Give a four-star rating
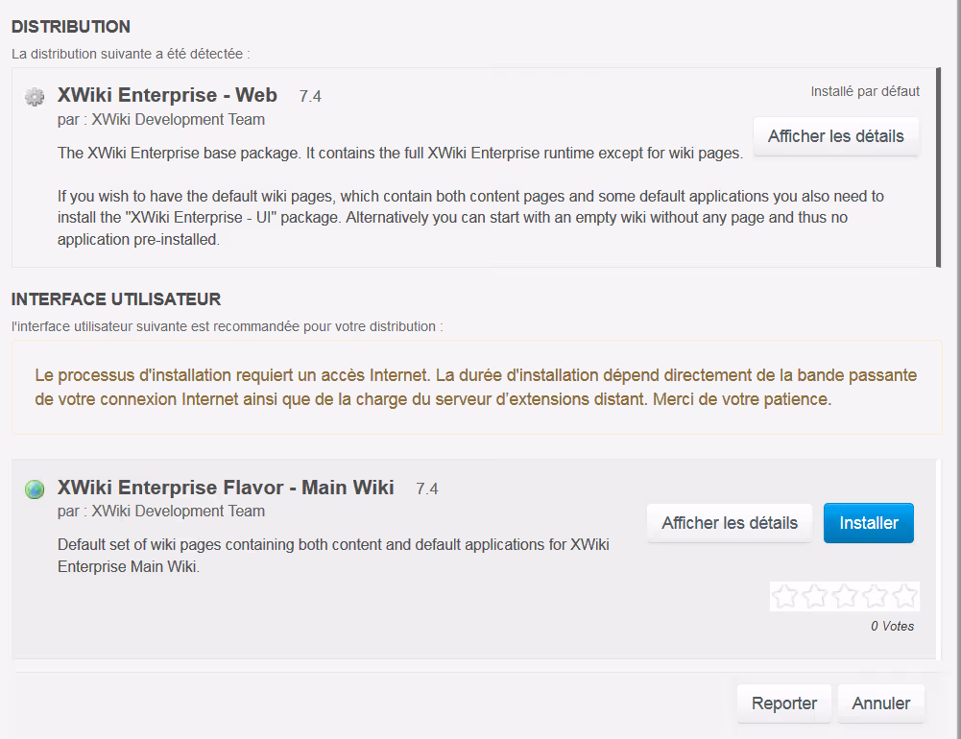 coord(875,597)
